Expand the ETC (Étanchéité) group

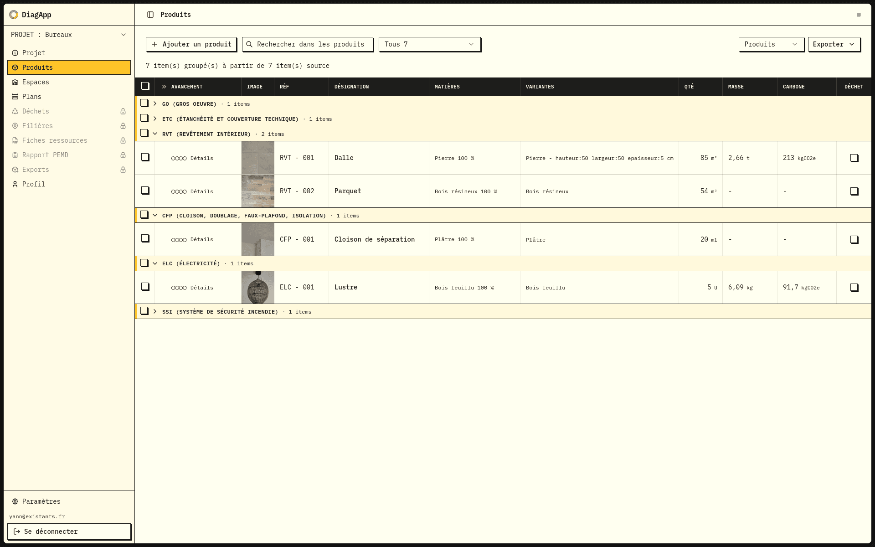pos(155,119)
